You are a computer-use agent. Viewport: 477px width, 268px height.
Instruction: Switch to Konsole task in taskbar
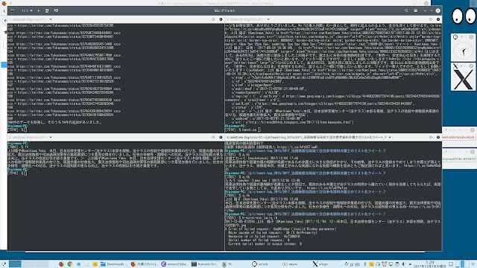pos(205,264)
